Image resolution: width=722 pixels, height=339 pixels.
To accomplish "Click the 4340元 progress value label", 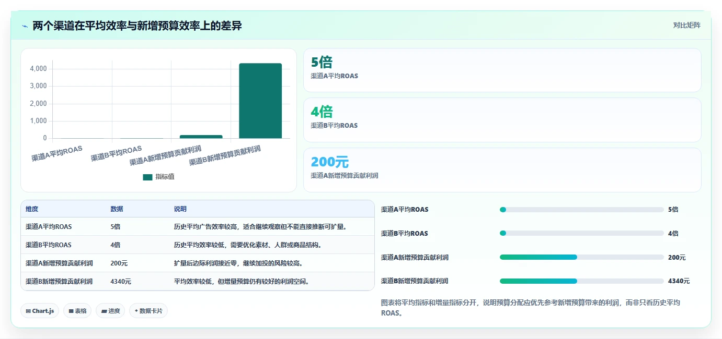I will pos(679,281).
